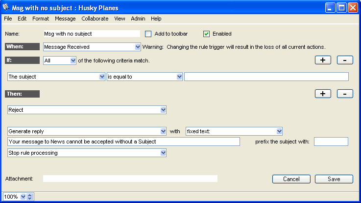Remove a criteria row in If section

point(345,60)
